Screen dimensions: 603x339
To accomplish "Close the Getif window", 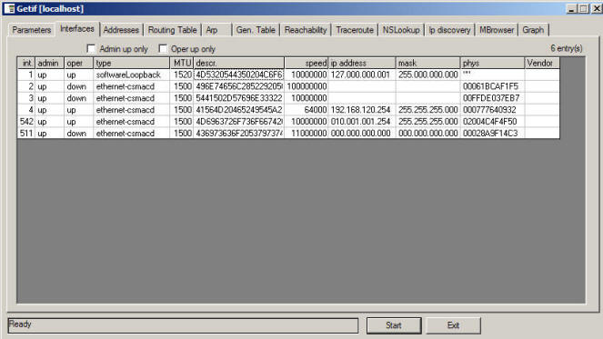I will click(597, 8).
